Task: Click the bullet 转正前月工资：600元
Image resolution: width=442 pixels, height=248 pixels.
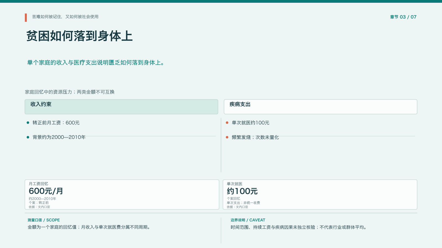Action: pos(56,123)
